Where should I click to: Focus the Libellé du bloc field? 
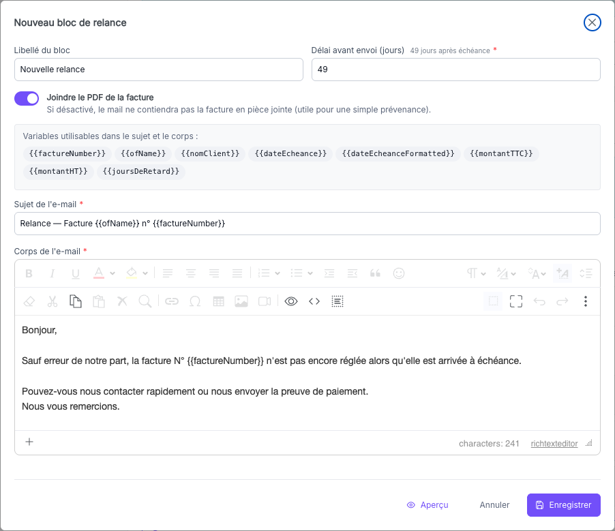[159, 70]
